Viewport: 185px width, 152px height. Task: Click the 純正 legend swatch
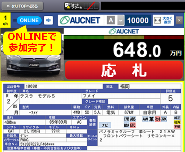(177, 118)
